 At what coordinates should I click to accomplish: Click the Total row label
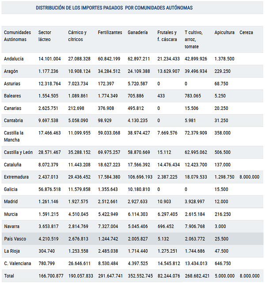(9, 276)
